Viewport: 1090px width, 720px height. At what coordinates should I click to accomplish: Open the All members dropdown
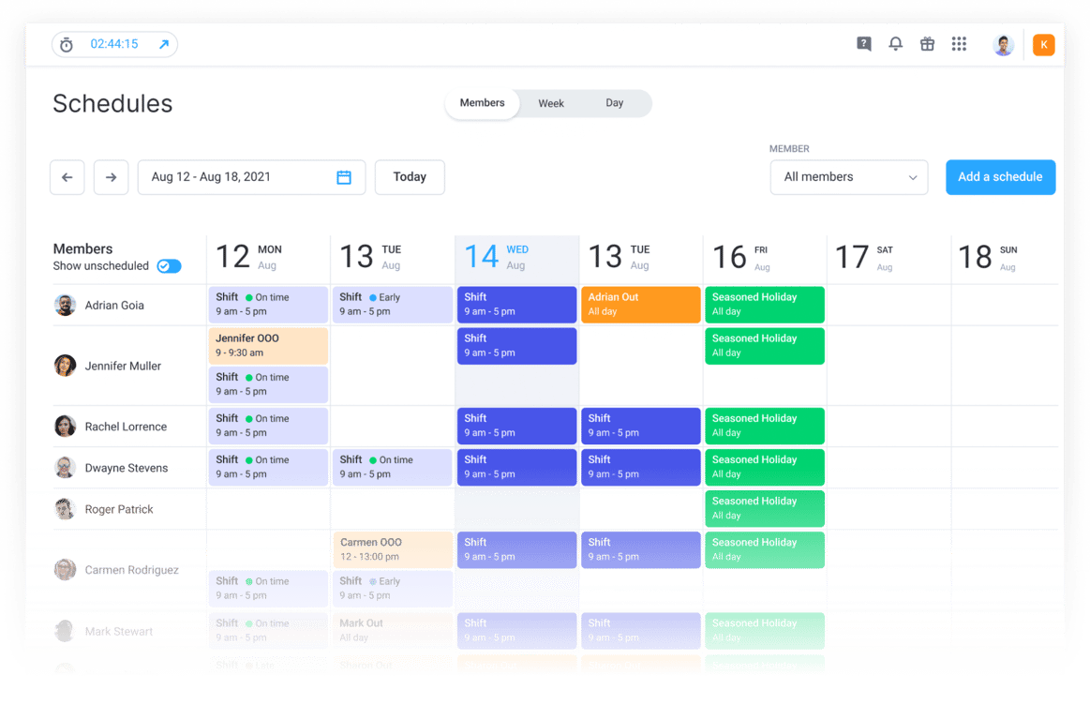click(x=848, y=177)
